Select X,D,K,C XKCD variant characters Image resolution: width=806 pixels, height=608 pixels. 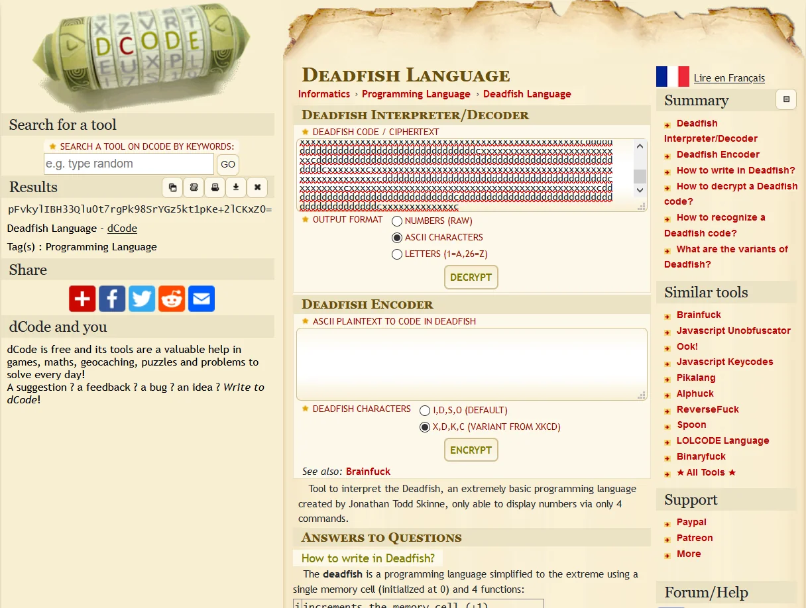425,427
